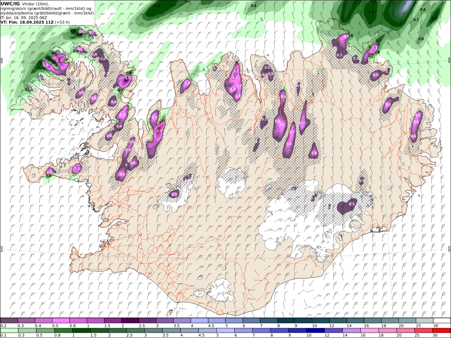Viewport: 451px width, 338px height.
Task: Select the light purple 14 rain swatch
Action: [351, 330]
